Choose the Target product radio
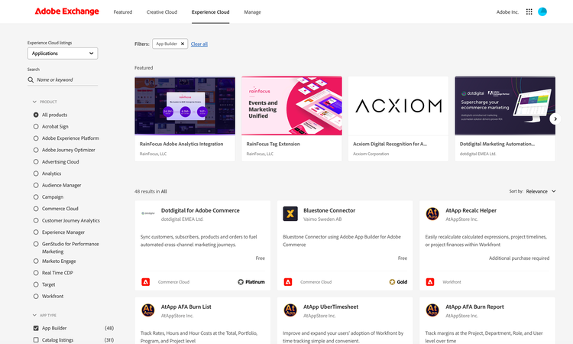The image size is (573, 344). pos(36,284)
